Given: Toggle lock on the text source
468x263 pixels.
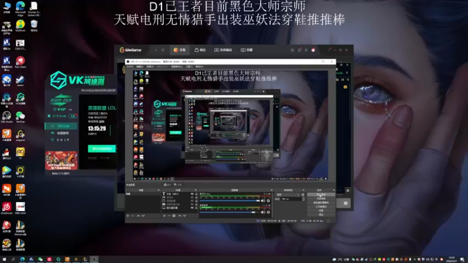Looking at the screenshot, I should (196, 194).
